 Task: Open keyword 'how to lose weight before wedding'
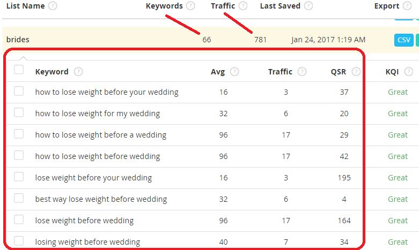coord(98,156)
